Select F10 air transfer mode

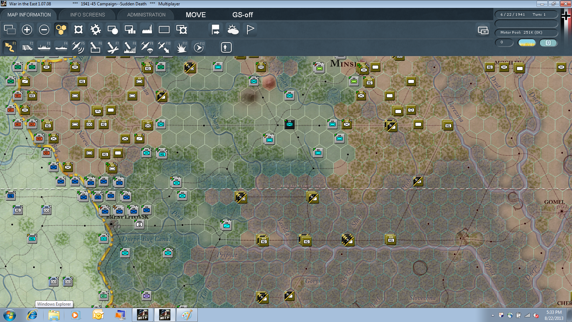(164, 47)
